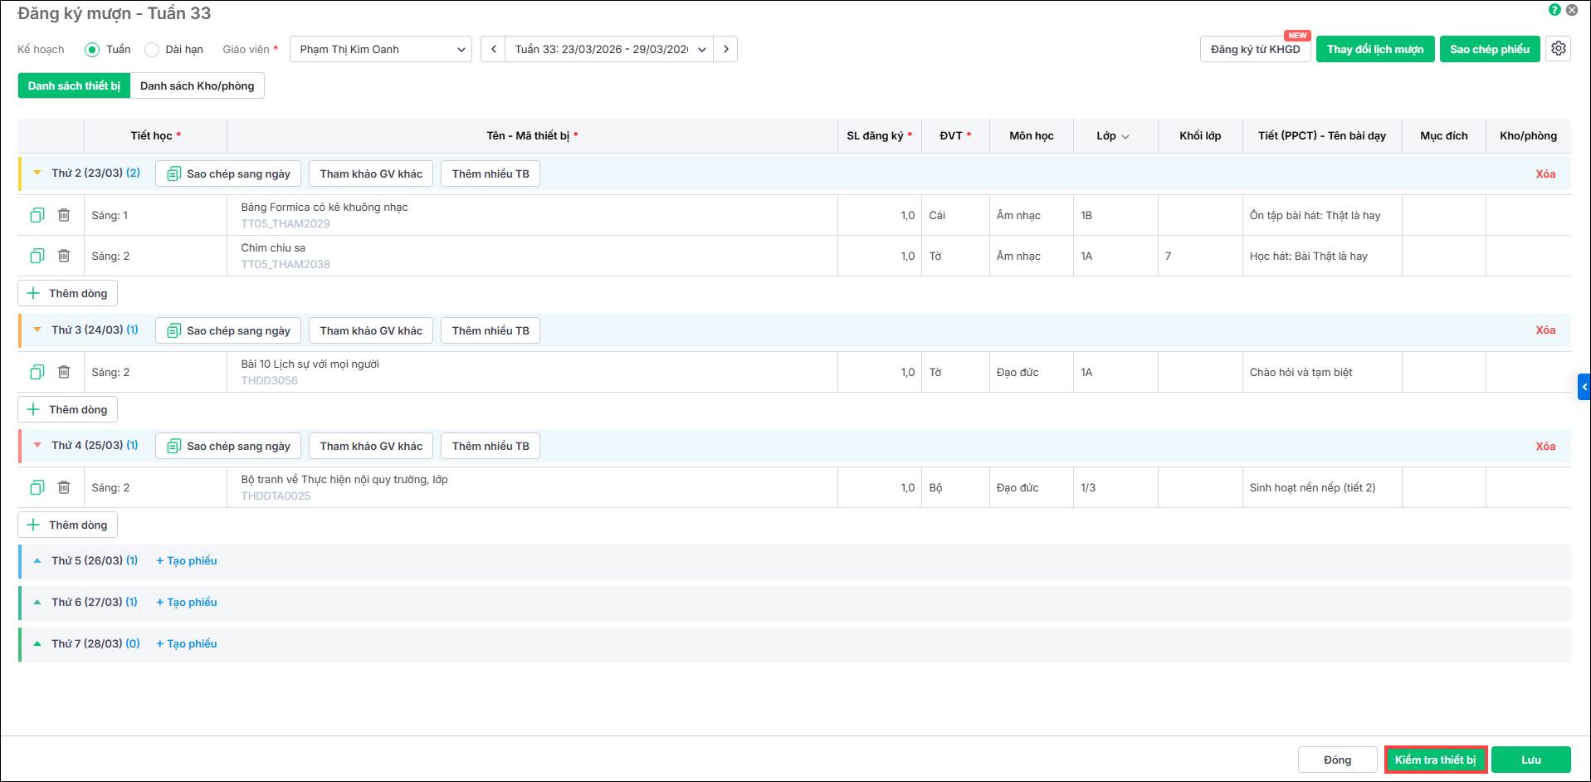Expand the Thứ 7 (28/03) section
The image size is (1591, 782).
[37, 643]
